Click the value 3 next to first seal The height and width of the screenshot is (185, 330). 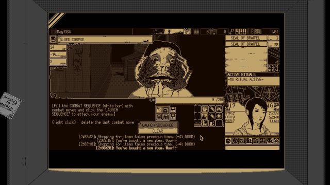[x=273, y=38]
